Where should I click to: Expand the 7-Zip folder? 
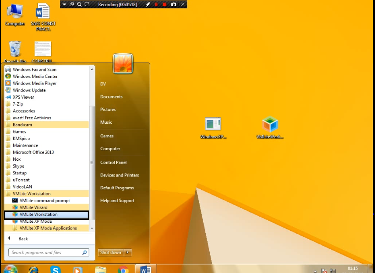[47, 104]
